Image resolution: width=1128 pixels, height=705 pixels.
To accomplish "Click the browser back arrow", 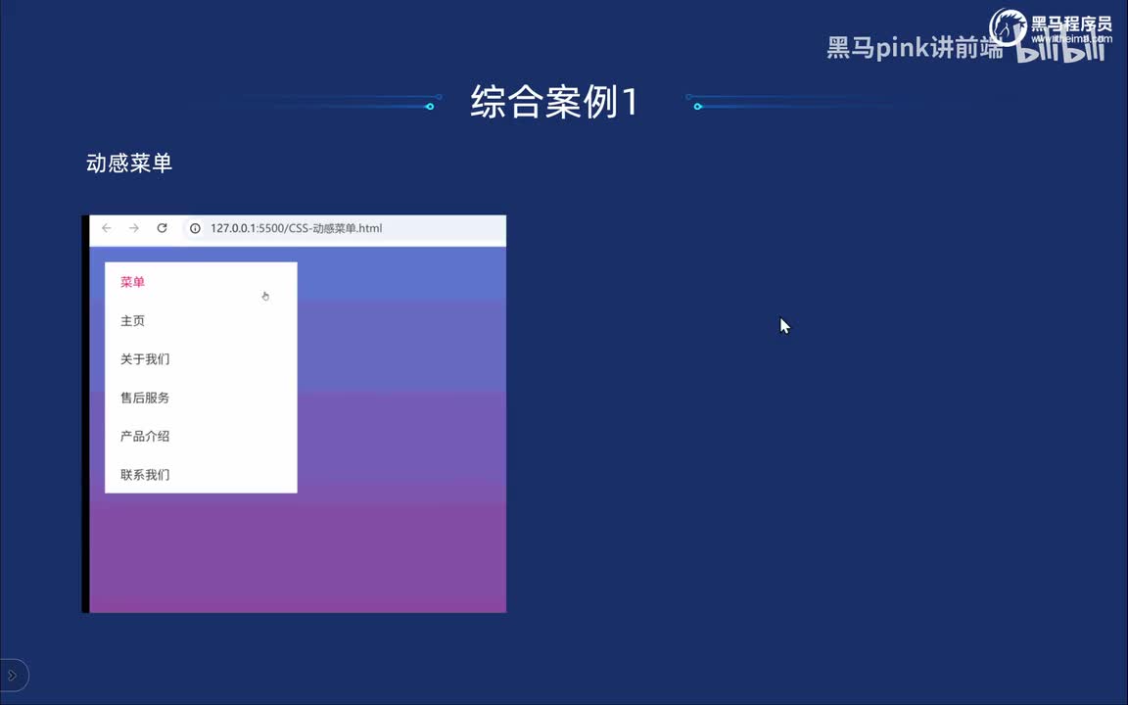I will click(107, 228).
